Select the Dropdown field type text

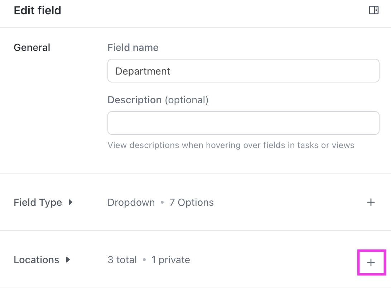coord(131,203)
